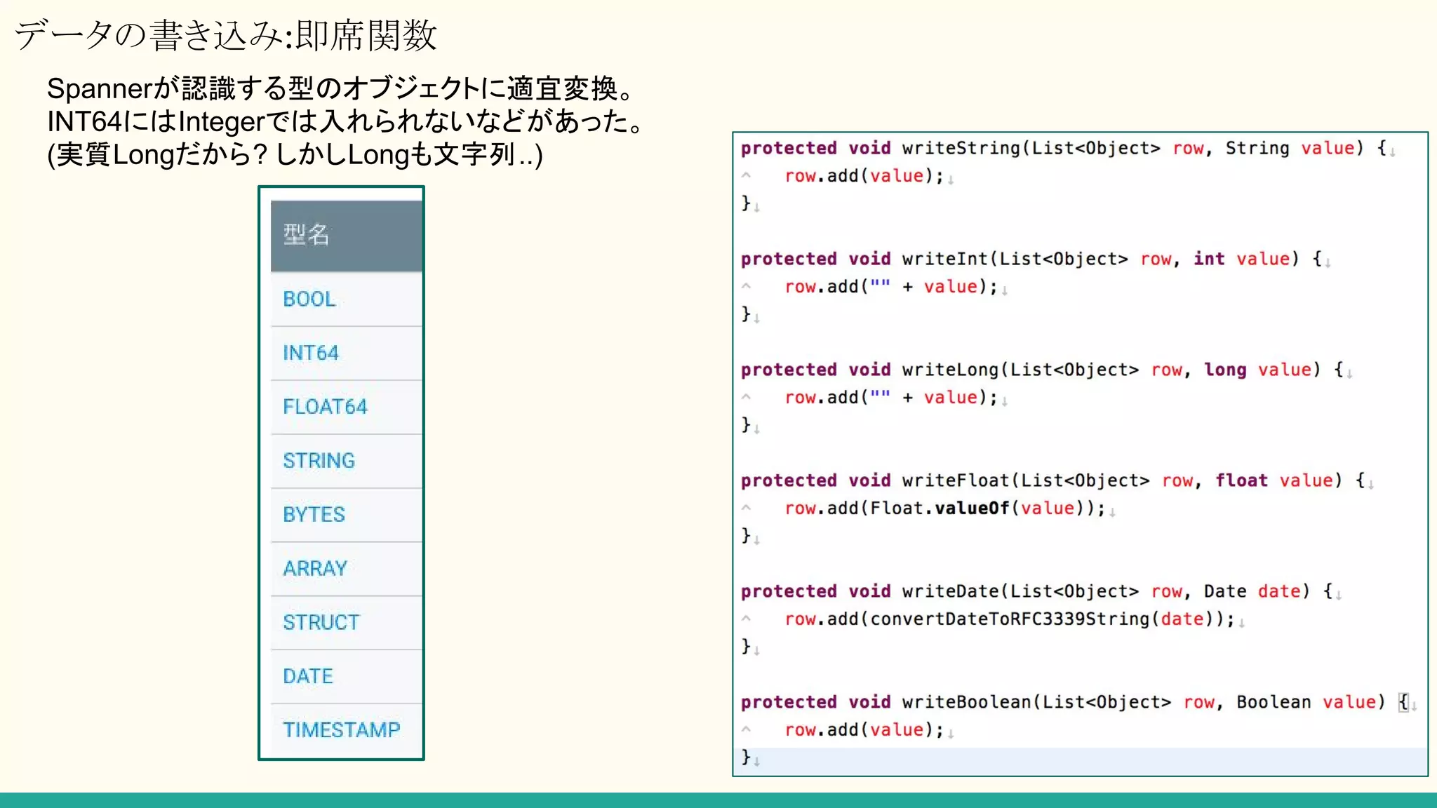
Task: Click the row.add(Float.valueOf(value)) line
Action: (945, 509)
